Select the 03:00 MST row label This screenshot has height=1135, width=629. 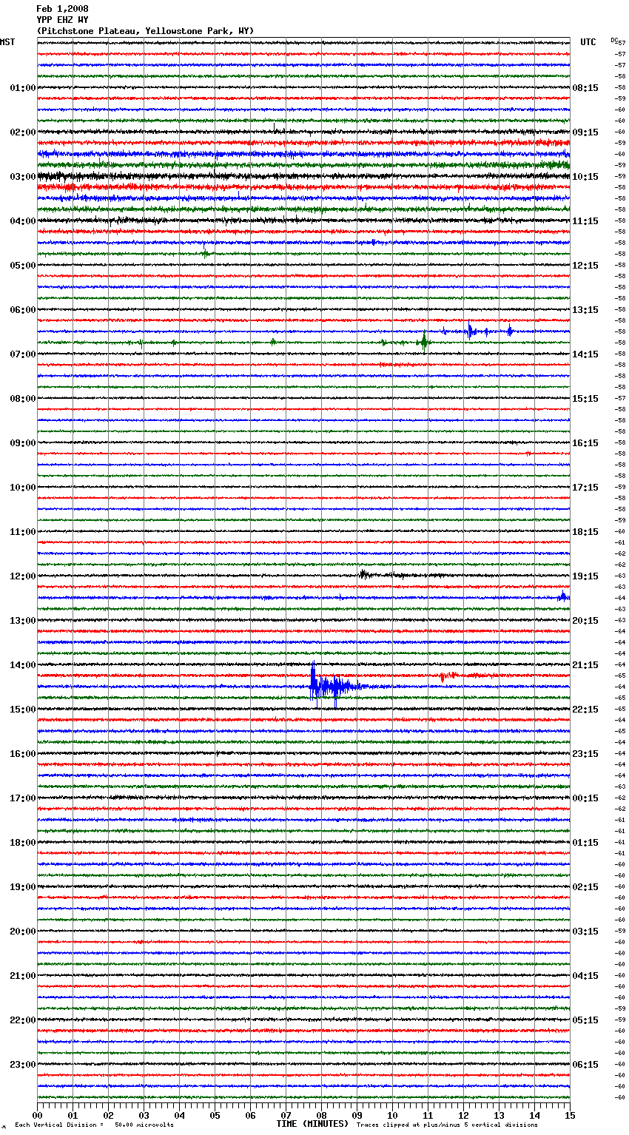click(23, 177)
